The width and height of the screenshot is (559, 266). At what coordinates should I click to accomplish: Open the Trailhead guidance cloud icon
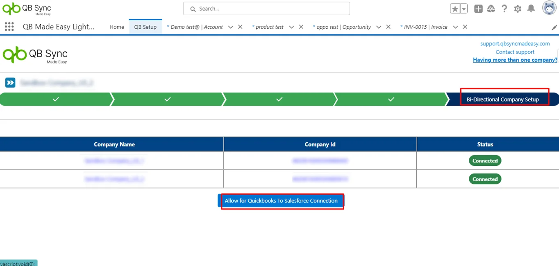coord(491,9)
